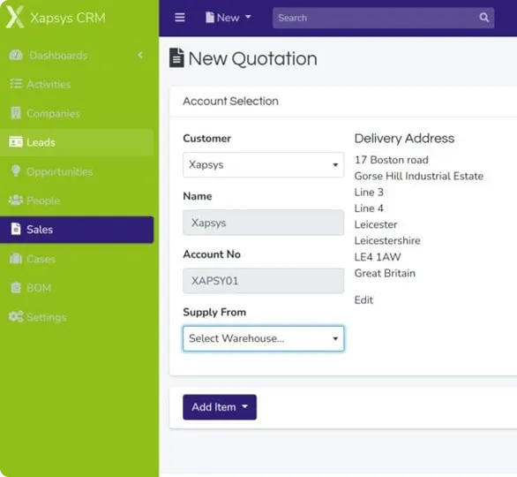
Task: Click the Xapsys X logo
Action: (x=15, y=17)
